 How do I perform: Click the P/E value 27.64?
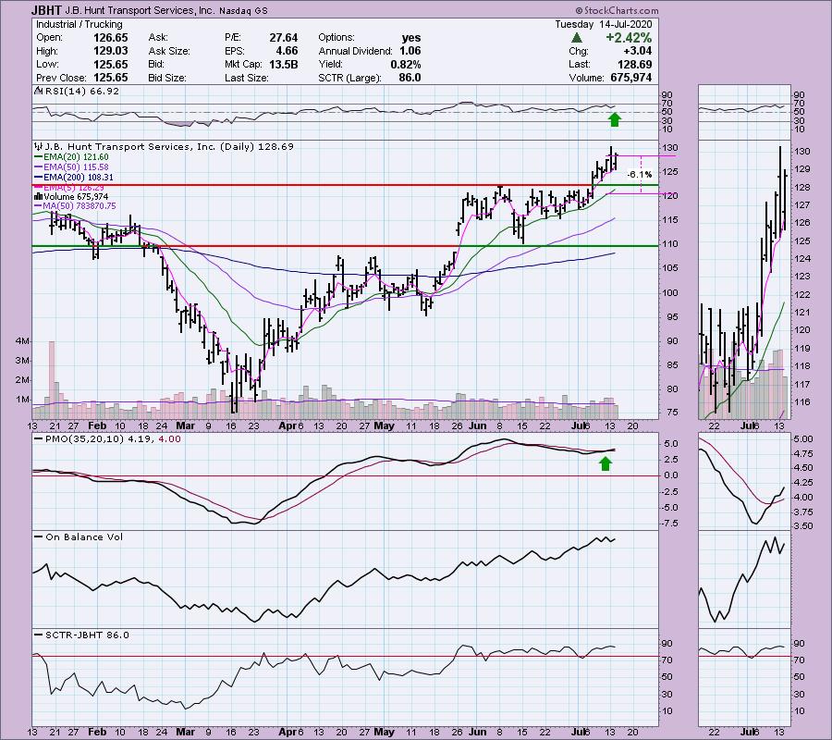[x=284, y=38]
